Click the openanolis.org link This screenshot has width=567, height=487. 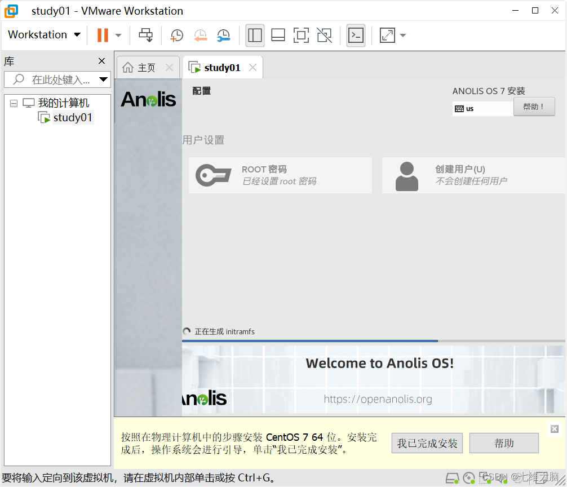(378, 399)
